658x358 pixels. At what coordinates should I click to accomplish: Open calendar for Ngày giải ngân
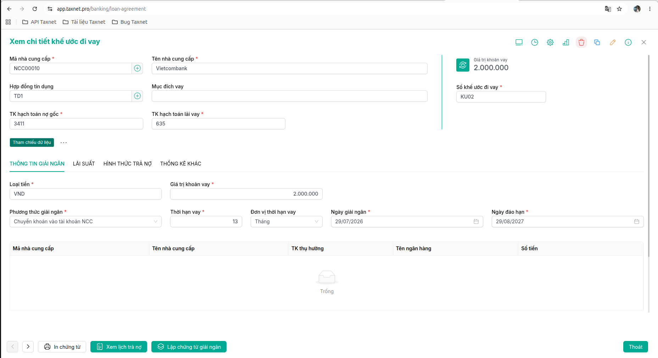(476, 222)
